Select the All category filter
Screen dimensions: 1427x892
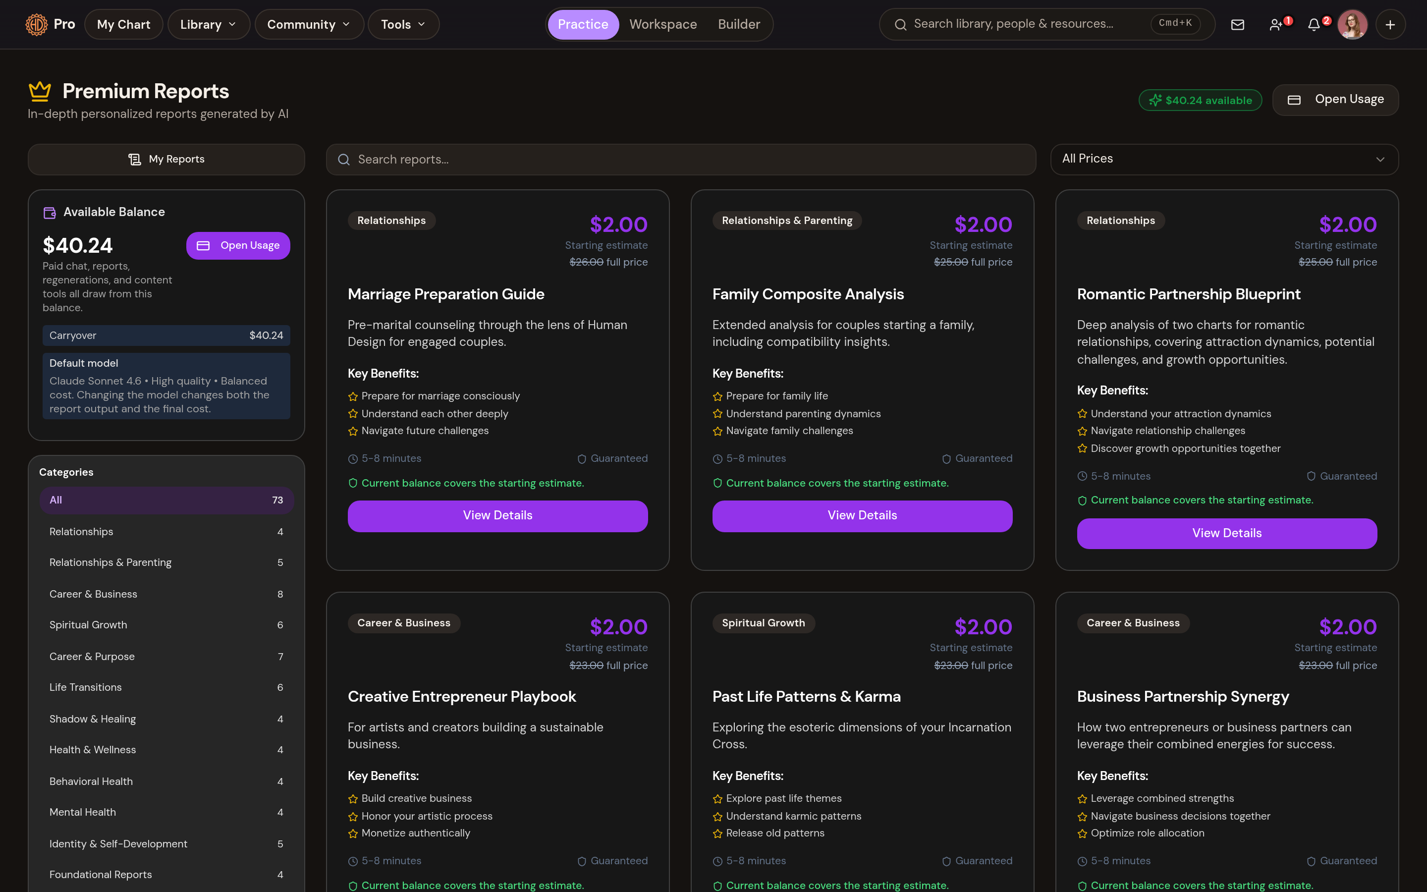166,501
